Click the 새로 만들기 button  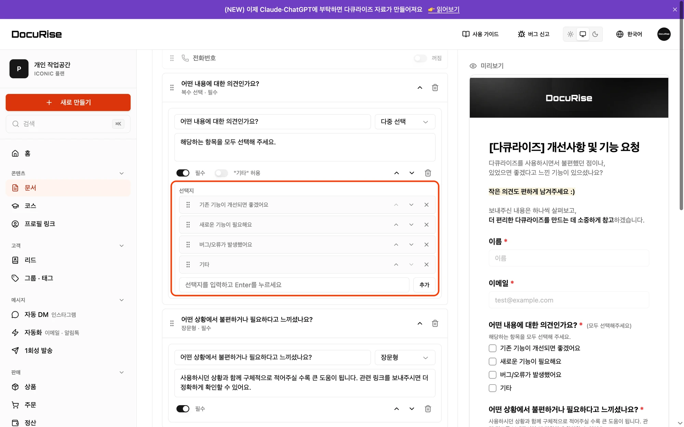coord(68,102)
